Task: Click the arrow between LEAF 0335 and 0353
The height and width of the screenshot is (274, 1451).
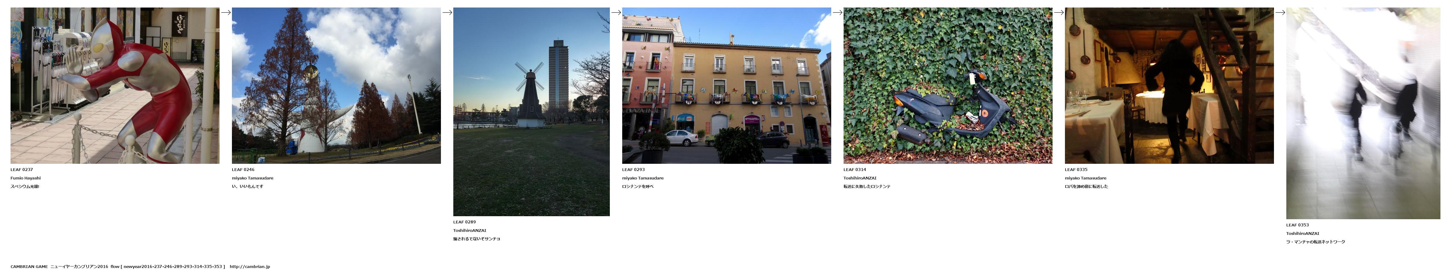Action: click(1280, 12)
